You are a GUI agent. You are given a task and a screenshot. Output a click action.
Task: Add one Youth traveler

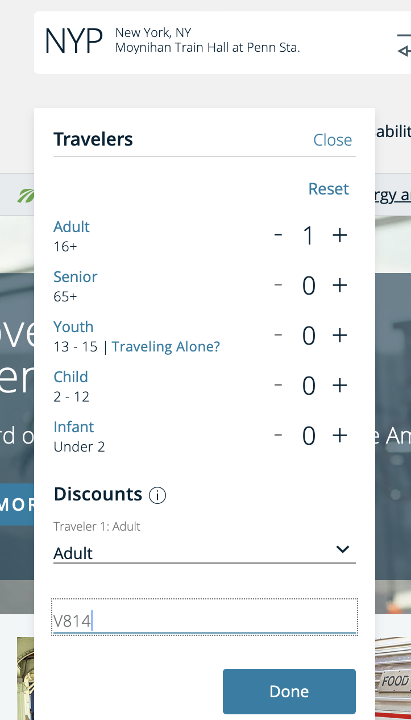tap(339, 335)
